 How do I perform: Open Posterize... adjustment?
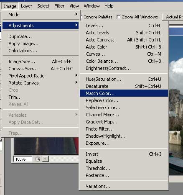(x=124, y=175)
